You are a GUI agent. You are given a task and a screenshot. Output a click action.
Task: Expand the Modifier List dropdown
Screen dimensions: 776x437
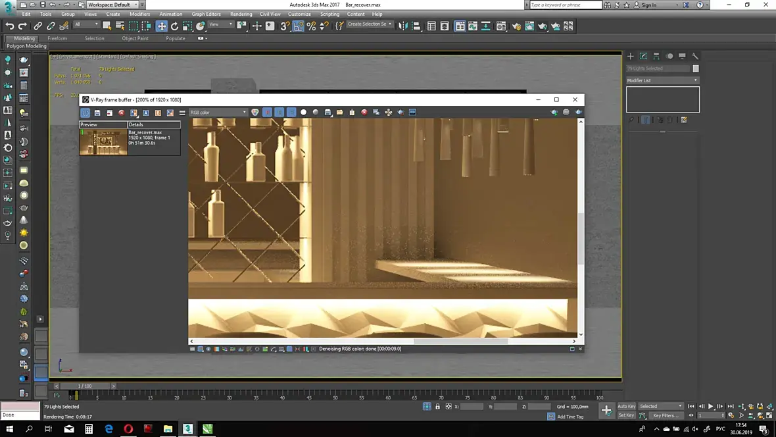pyautogui.click(x=662, y=80)
